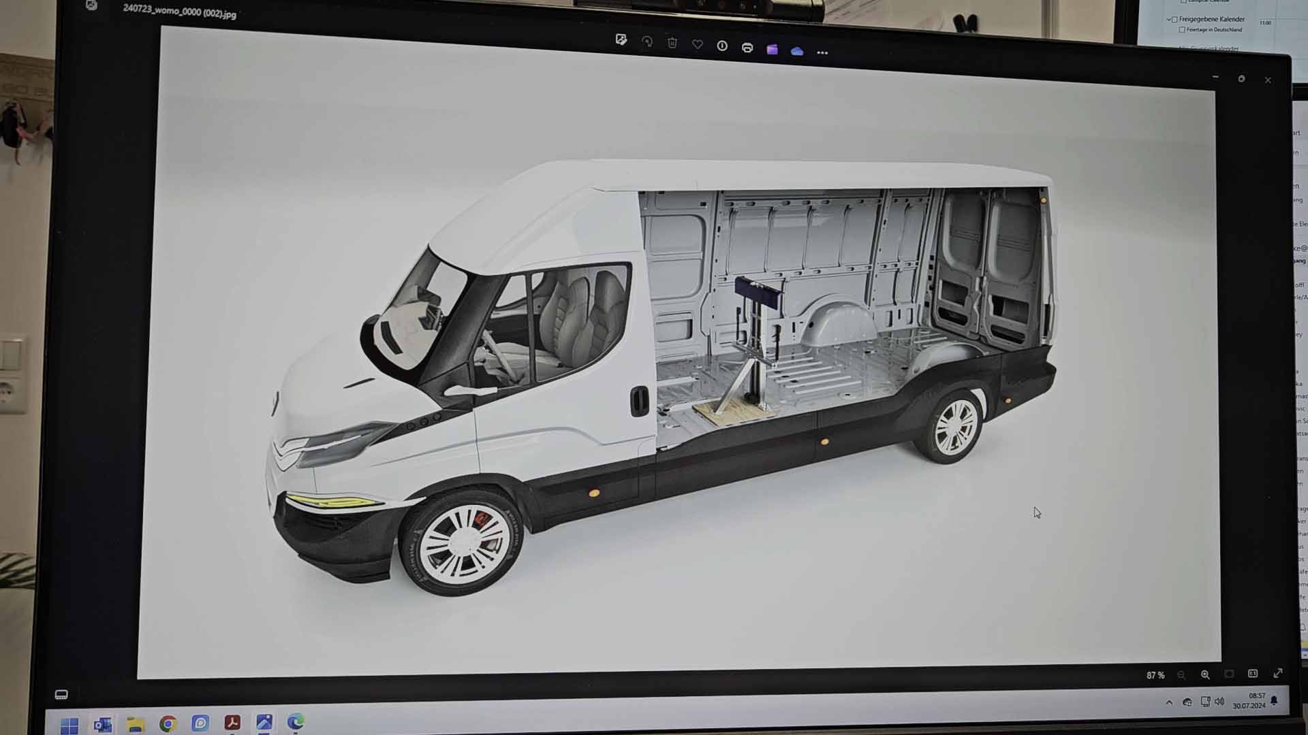
Task: Open the network status tray icon
Action: [1204, 702]
